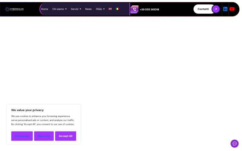Open the Contatti button
This screenshot has width=242, height=151.
coord(203,9)
